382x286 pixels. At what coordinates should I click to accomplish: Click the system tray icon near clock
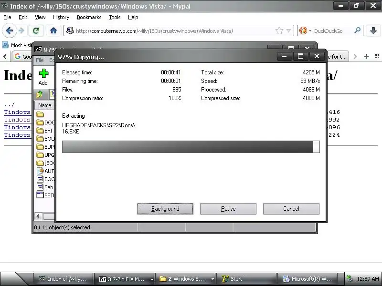[350, 279]
